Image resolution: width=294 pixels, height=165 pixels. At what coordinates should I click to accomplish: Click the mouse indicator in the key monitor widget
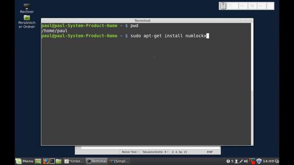tap(223, 6)
